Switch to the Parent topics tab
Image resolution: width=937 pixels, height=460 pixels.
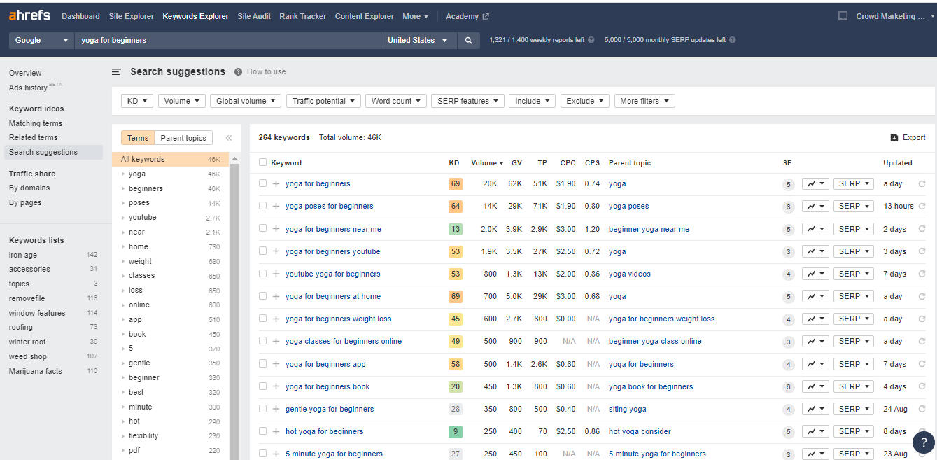click(x=183, y=137)
